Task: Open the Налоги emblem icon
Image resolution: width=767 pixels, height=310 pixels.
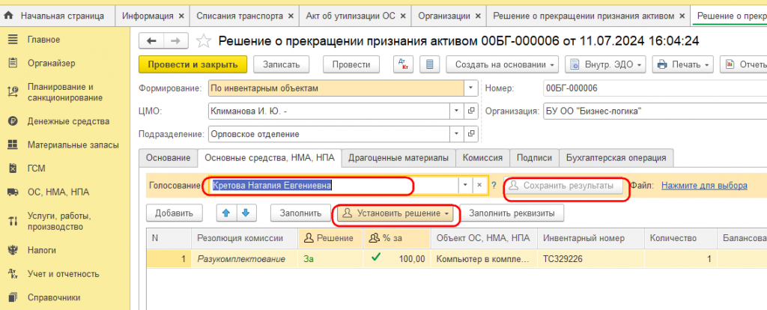Action: click(13, 250)
